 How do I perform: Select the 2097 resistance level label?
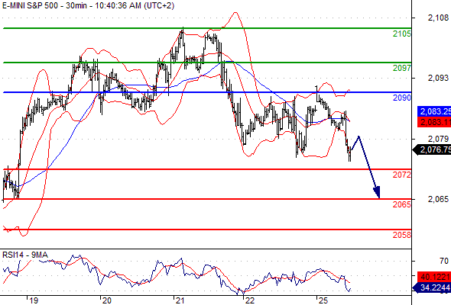[402, 68]
